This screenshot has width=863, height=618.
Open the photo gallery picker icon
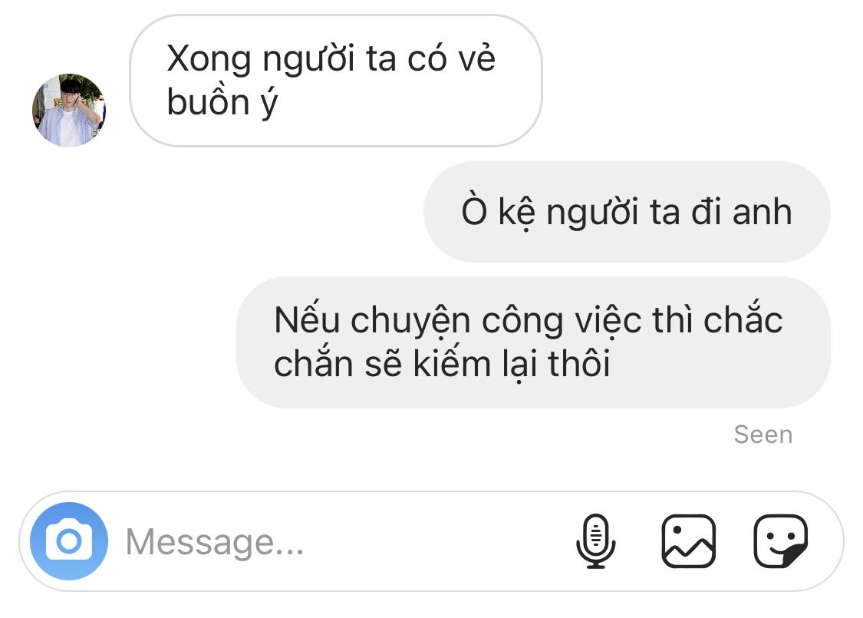(688, 541)
